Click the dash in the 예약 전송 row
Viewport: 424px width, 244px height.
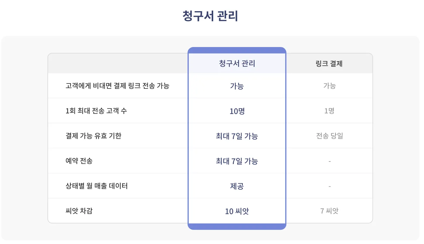329,161
